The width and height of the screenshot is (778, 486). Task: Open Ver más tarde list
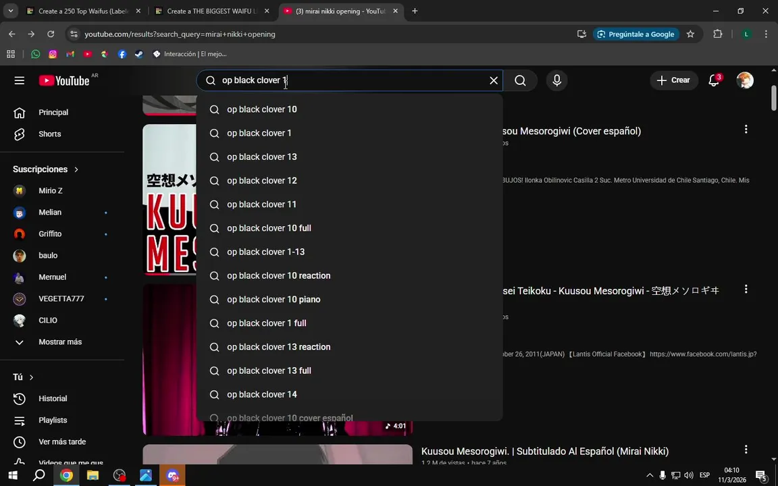click(x=62, y=442)
